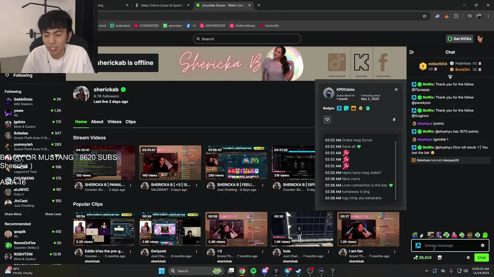Open options menu for the <3 clip
The width and height of the screenshot is (494, 277).
pyautogui.click(x=262, y=252)
